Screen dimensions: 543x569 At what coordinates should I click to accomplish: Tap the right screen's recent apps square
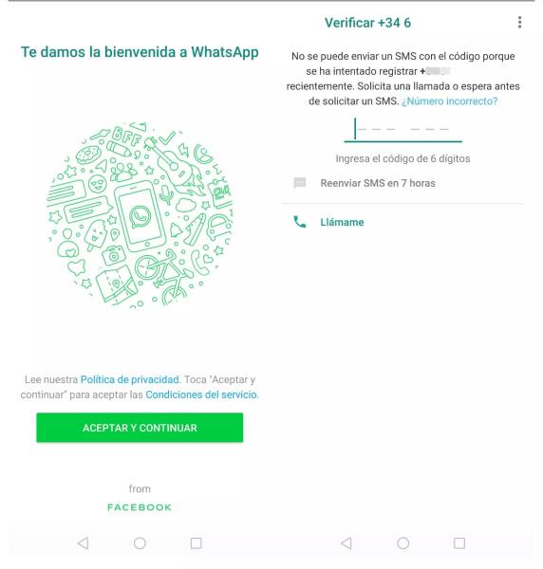click(459, 542)
